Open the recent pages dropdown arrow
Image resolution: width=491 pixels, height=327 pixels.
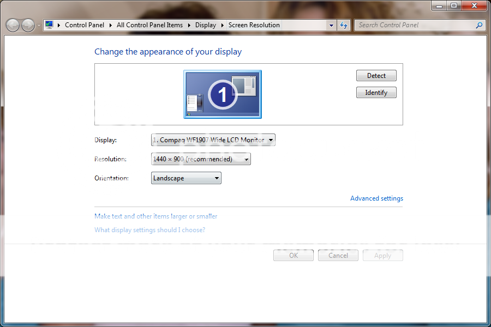[x=39, y=26]
